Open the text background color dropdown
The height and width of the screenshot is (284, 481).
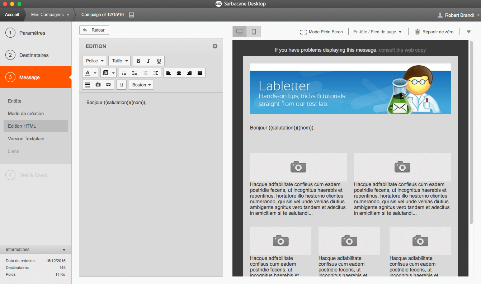(x=108, y=73)
